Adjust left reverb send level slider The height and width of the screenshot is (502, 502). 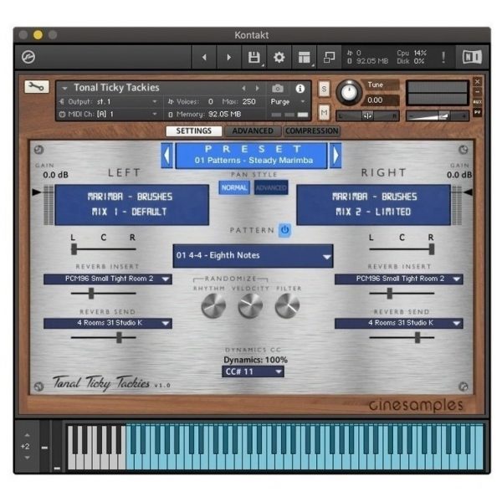[104, 337]
